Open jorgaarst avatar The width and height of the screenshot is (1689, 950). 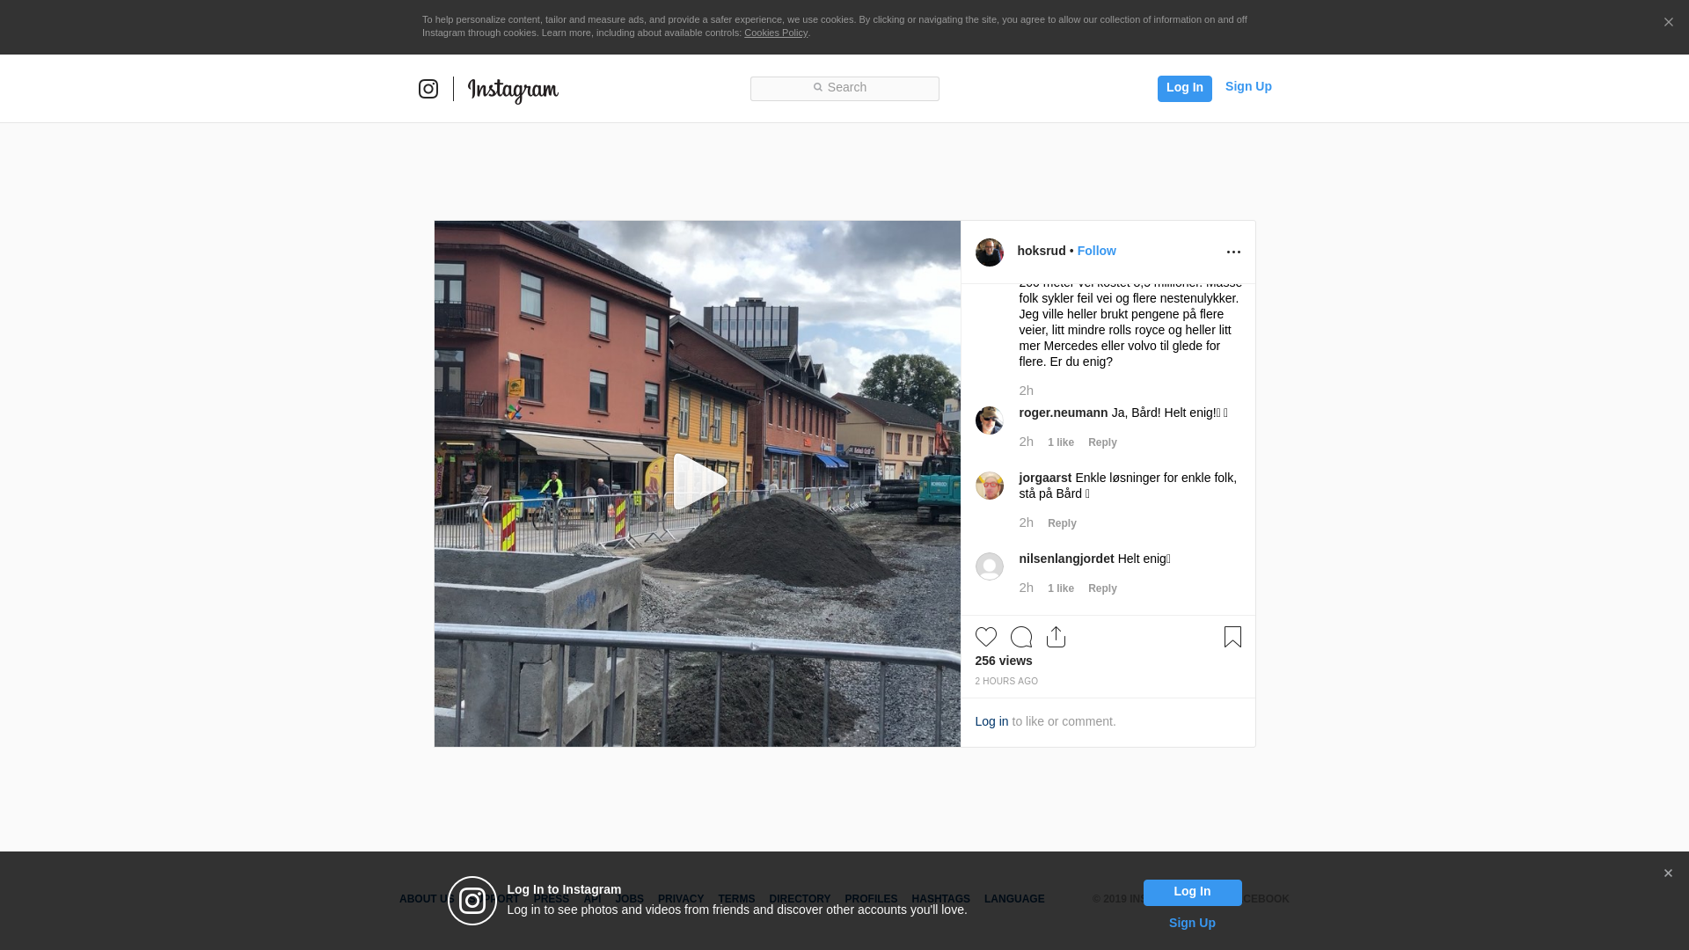(990, 486)
